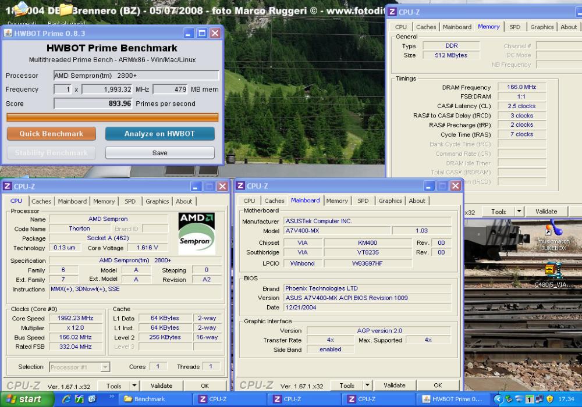Open SPD tab in the CPU window
This screenshot has width=582, height=407.
tap(130, 201)
